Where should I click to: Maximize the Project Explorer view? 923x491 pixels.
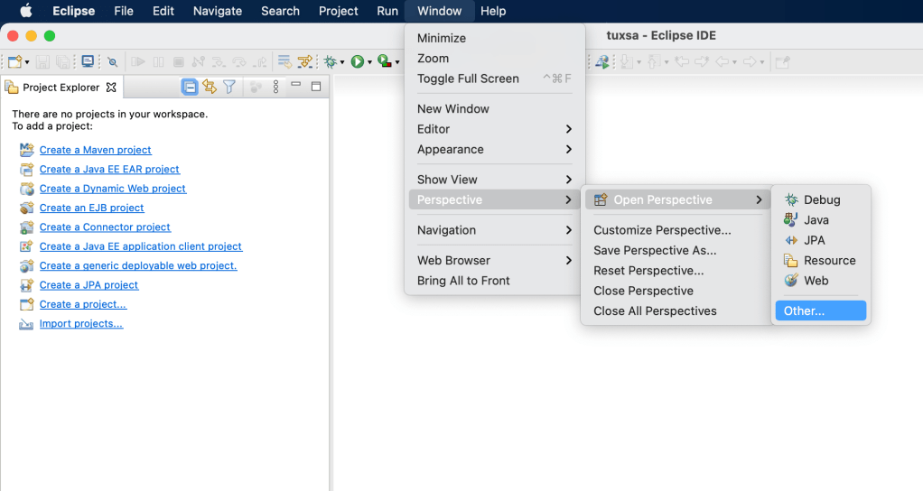(x=316, y=87)
